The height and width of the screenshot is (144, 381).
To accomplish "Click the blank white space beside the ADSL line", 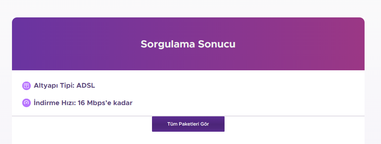I will coord(228,86).
